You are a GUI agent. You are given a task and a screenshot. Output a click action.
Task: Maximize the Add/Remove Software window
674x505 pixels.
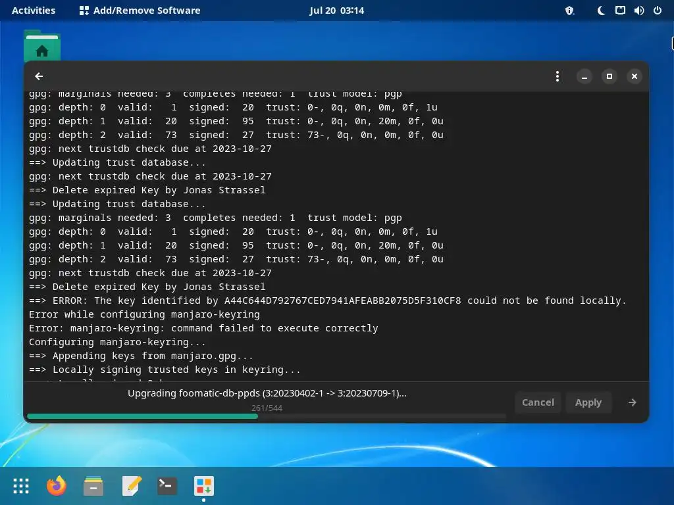tap(609, 76)
